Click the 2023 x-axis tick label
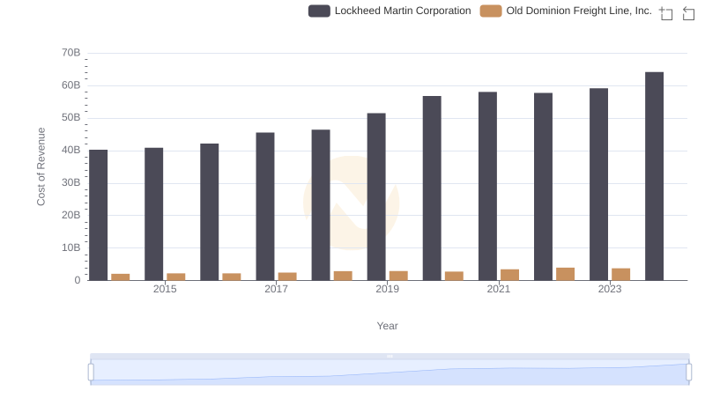705x406 pixels. [x=610, y=289]
